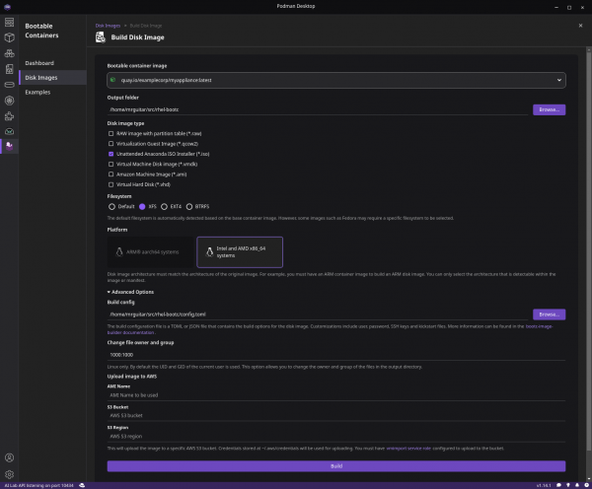Image resolution: width=592 pixels, height=489 pixels.
Task: Go to Dashboard in Bootable Containers menu
Action: [53, 63]
